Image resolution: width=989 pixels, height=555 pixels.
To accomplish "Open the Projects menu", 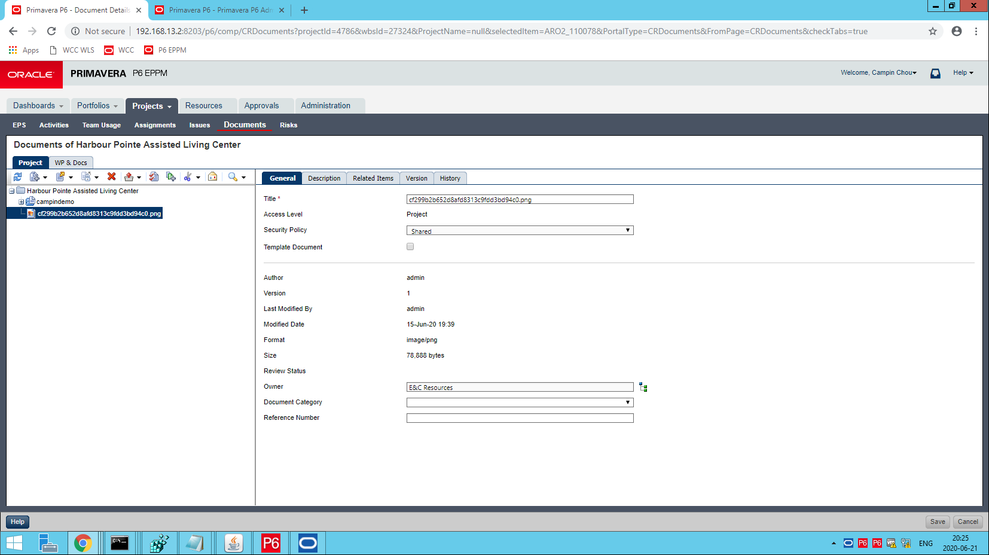I will pyautogui.click(x=151, y=105).
